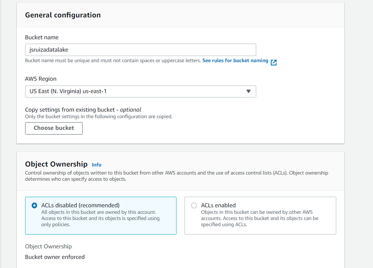373x268 pixels.
Task: Click inside the Bucket name input field
Action: [140, 49]
